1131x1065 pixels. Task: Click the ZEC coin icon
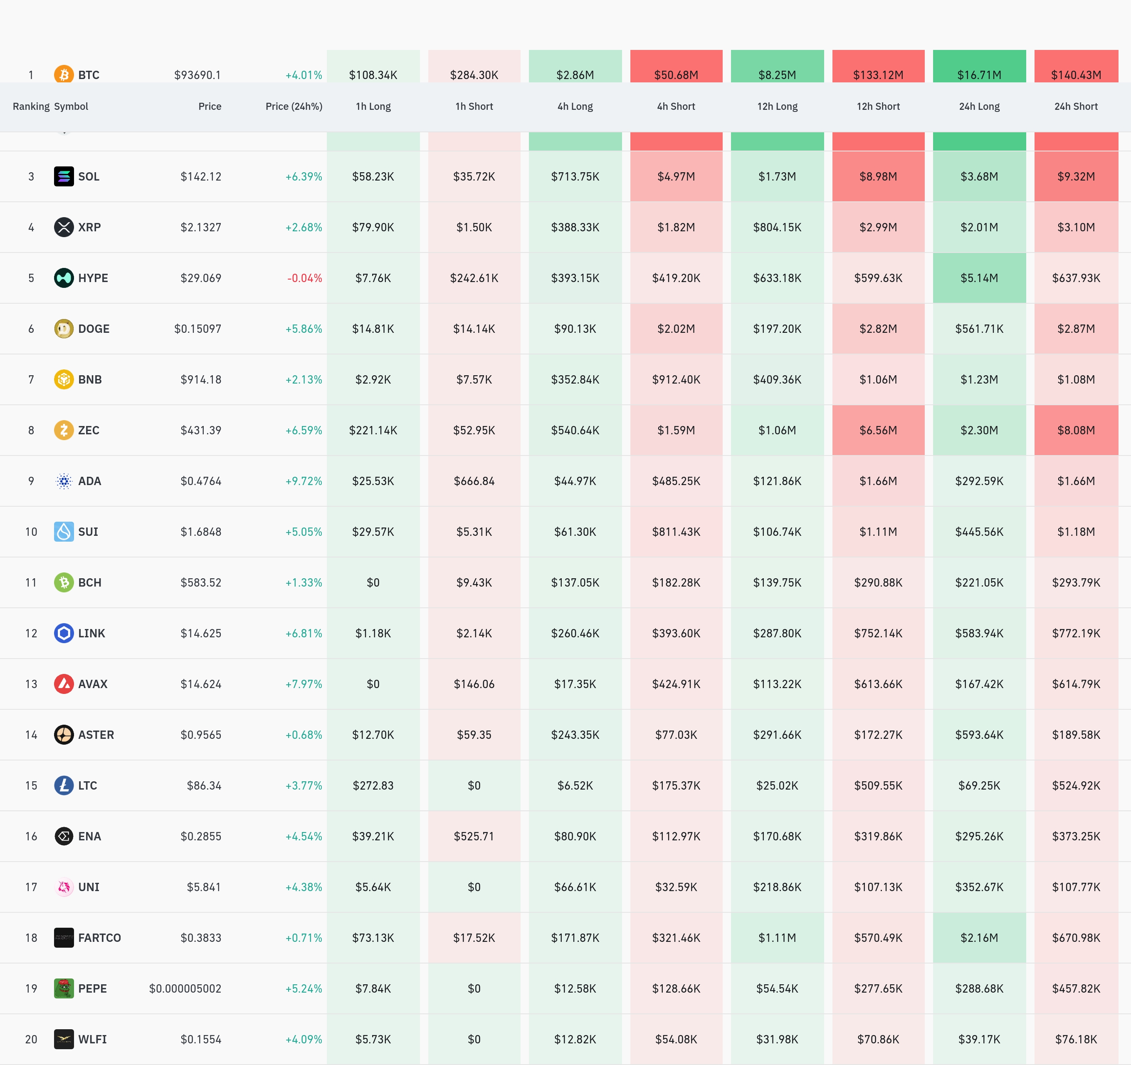64,430
